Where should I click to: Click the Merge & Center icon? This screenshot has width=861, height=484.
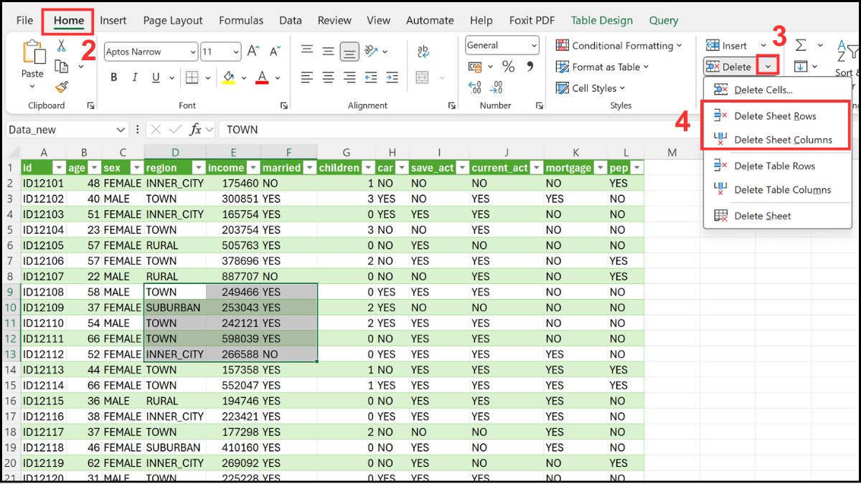pos(422,77)
